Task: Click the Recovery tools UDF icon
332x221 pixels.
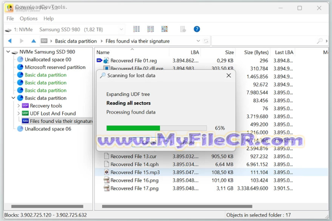Action: (25, 105)
